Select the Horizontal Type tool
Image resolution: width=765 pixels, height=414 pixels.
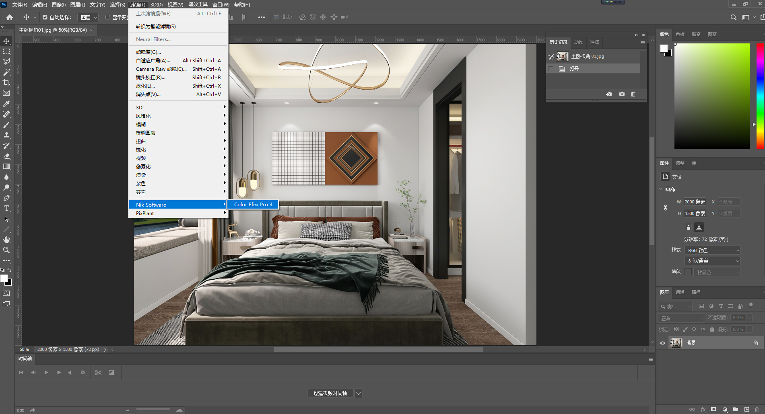[x=6, y=208]
